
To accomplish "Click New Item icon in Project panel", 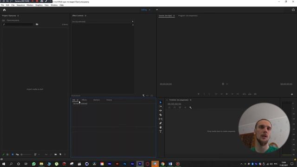I will click(x=60, y=154).
